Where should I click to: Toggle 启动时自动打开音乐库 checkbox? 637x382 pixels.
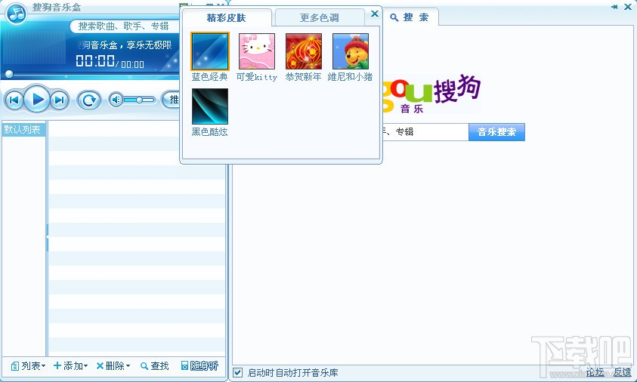pos(238,372)
